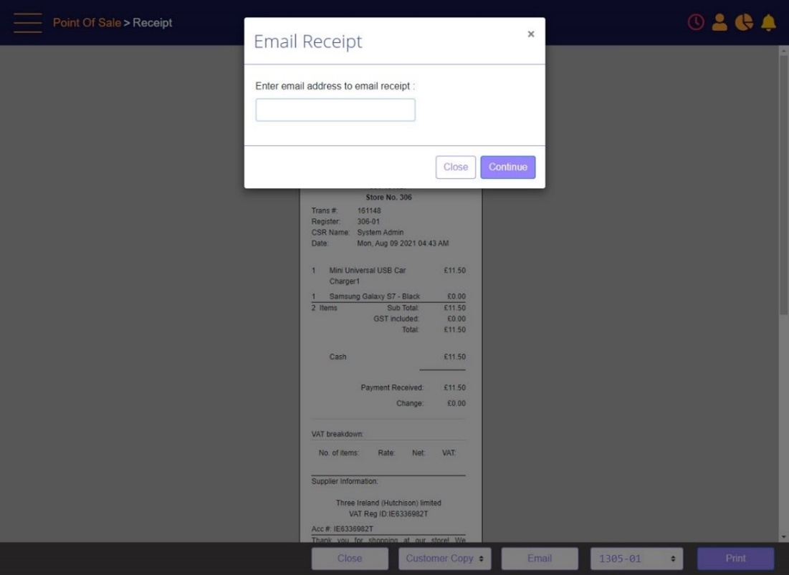Focus the email address input field
The image size is (789, 575).
(x=335, y=110)
